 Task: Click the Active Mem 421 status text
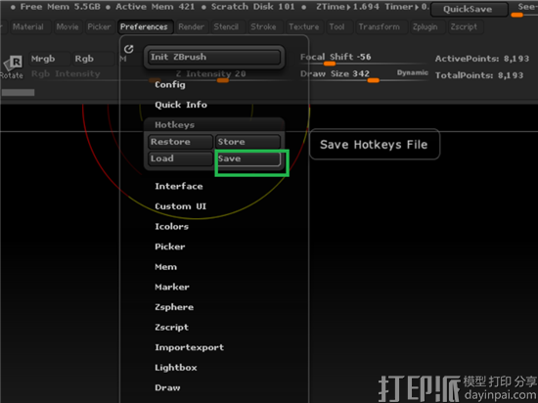click(155, 7)
